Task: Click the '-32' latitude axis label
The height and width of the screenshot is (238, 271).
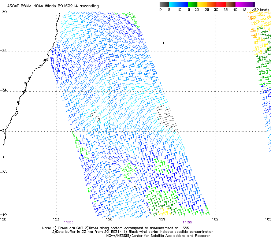Action: [3, 51]
